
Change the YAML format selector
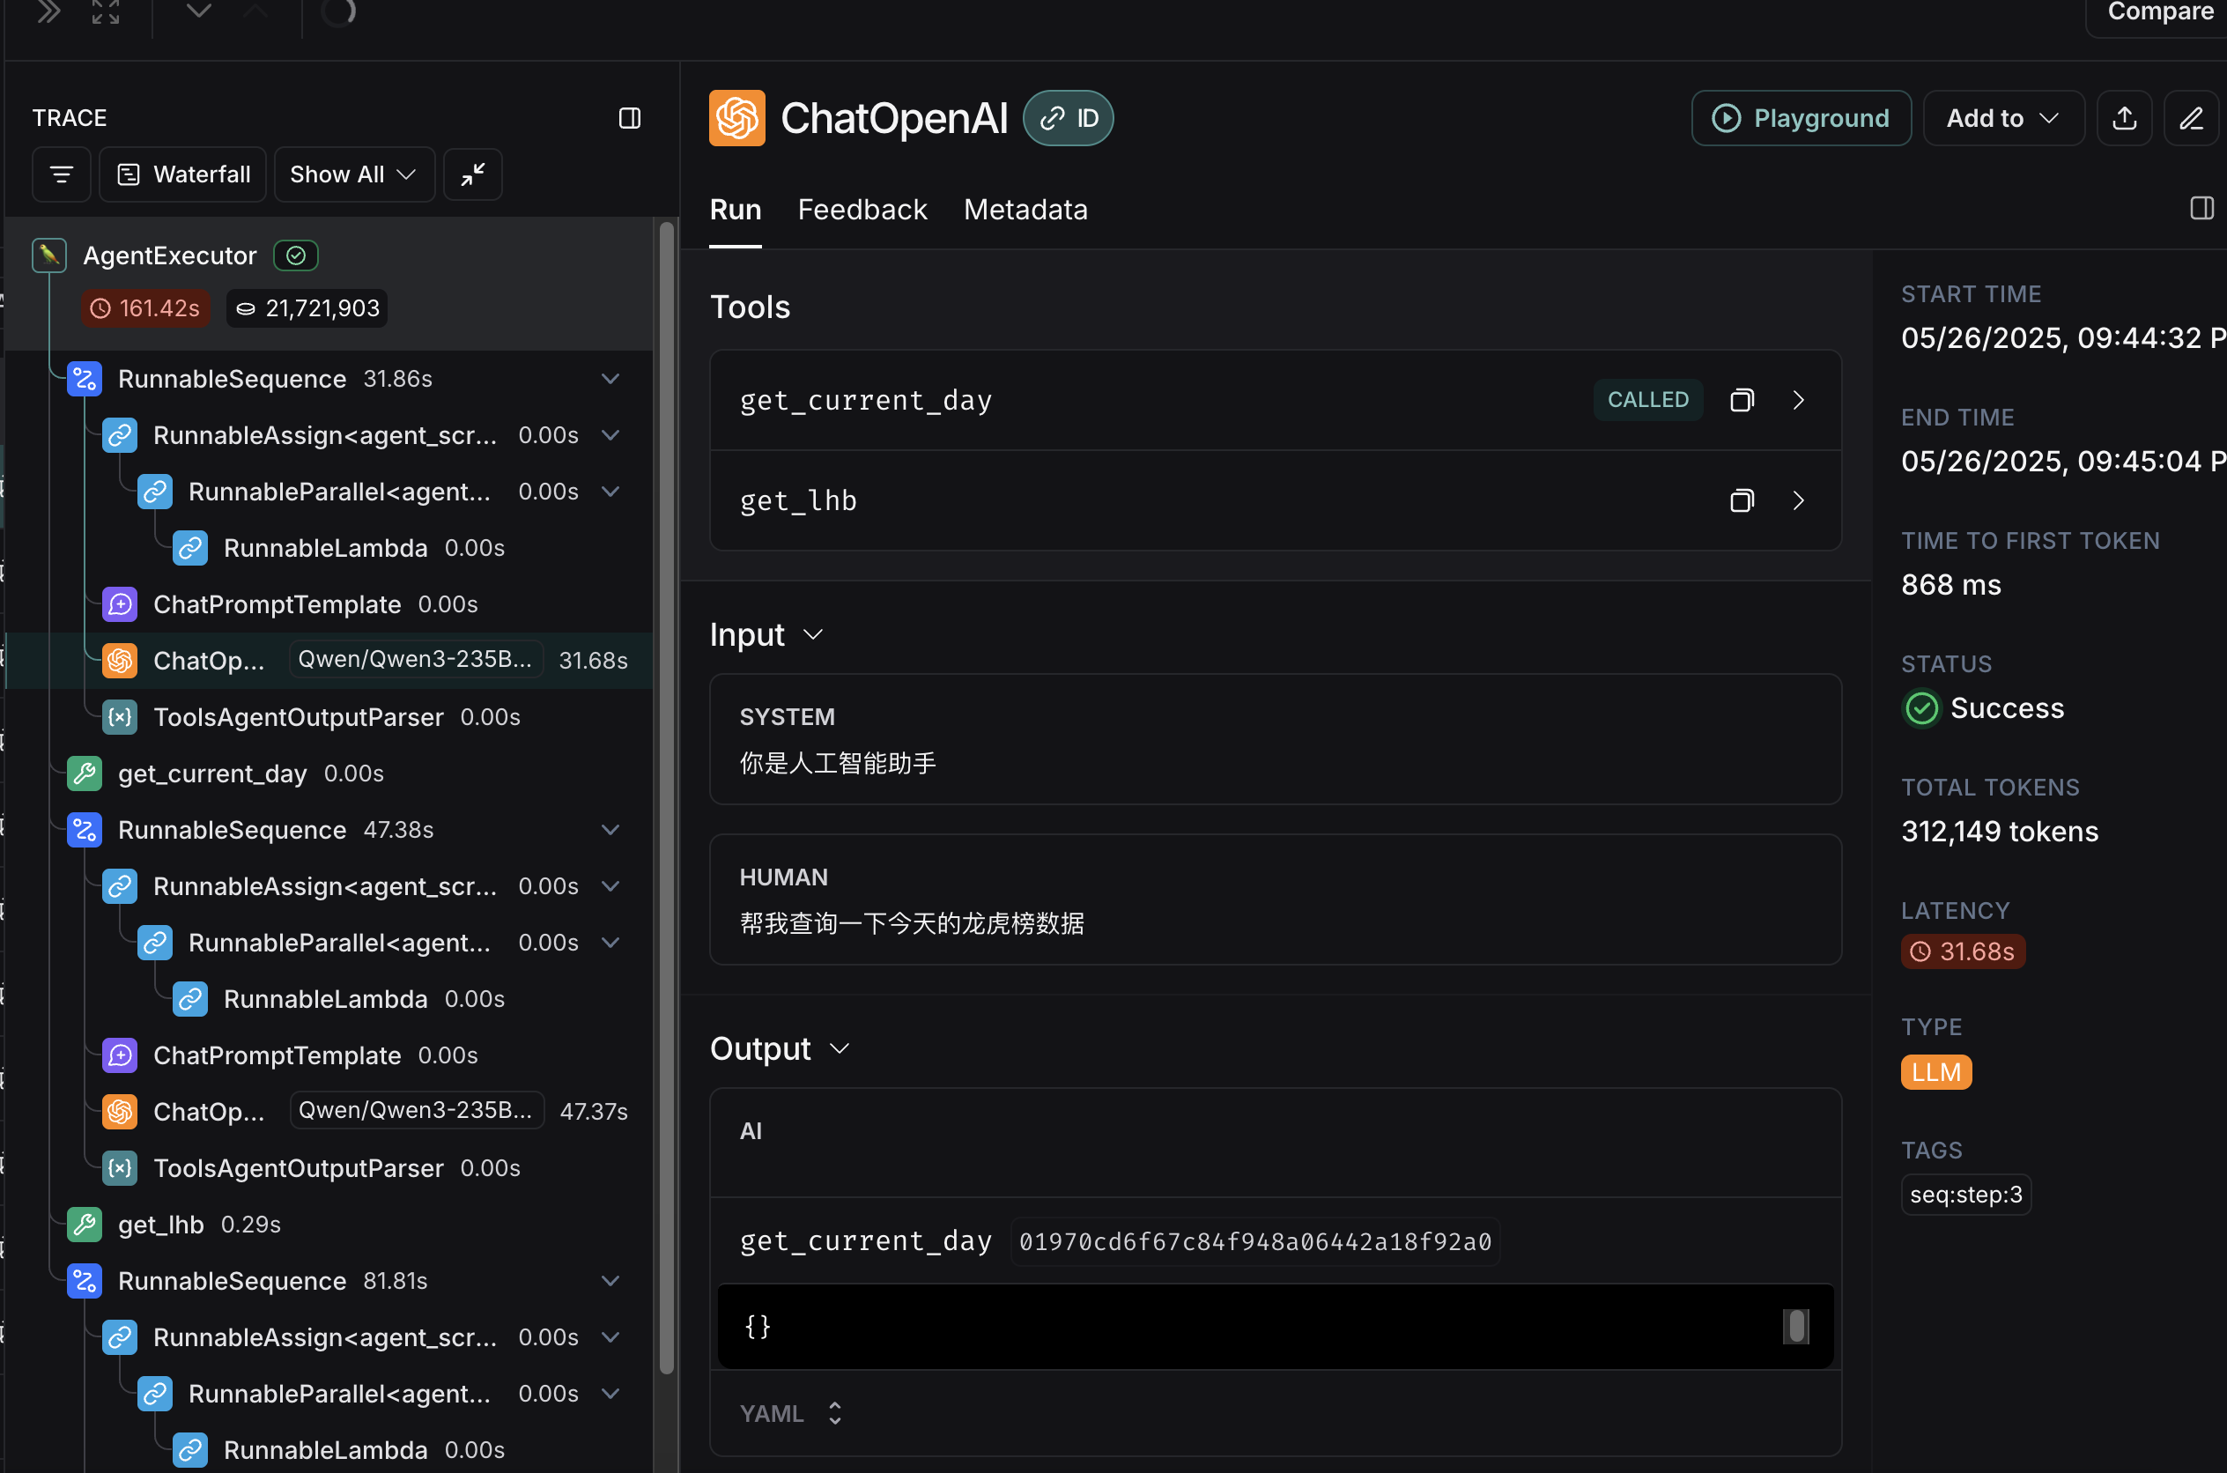[791, 1414]
